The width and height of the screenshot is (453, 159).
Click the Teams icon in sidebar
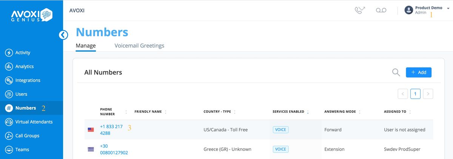pyautogui.click(x=9, y=150)
